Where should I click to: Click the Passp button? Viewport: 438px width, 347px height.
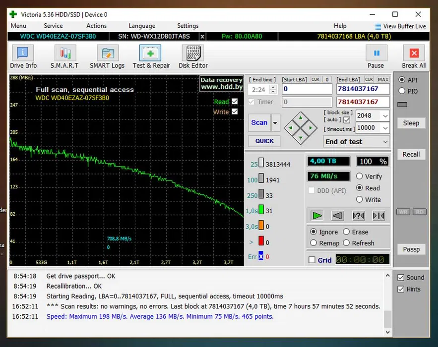(x=411, y=249)
